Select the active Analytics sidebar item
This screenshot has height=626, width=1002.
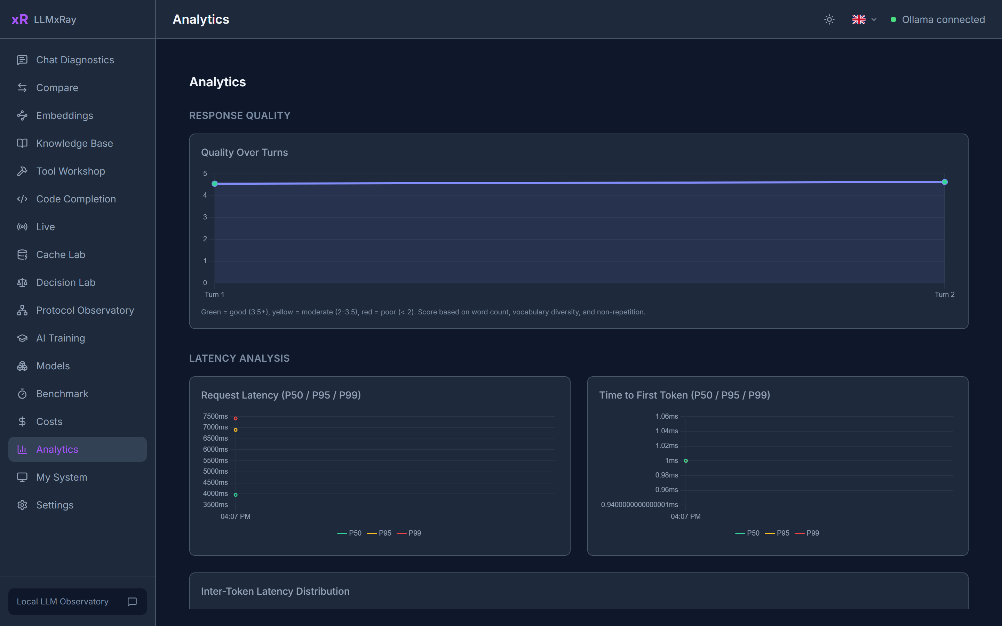(x=78, y=449)
